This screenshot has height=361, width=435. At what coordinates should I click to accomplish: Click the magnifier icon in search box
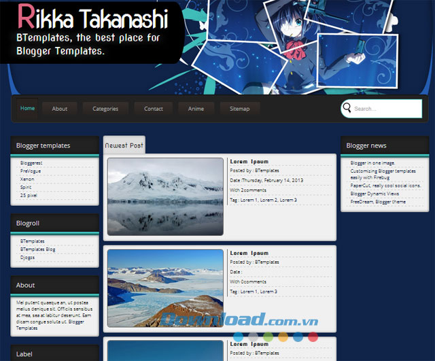(x=347, y=108)
